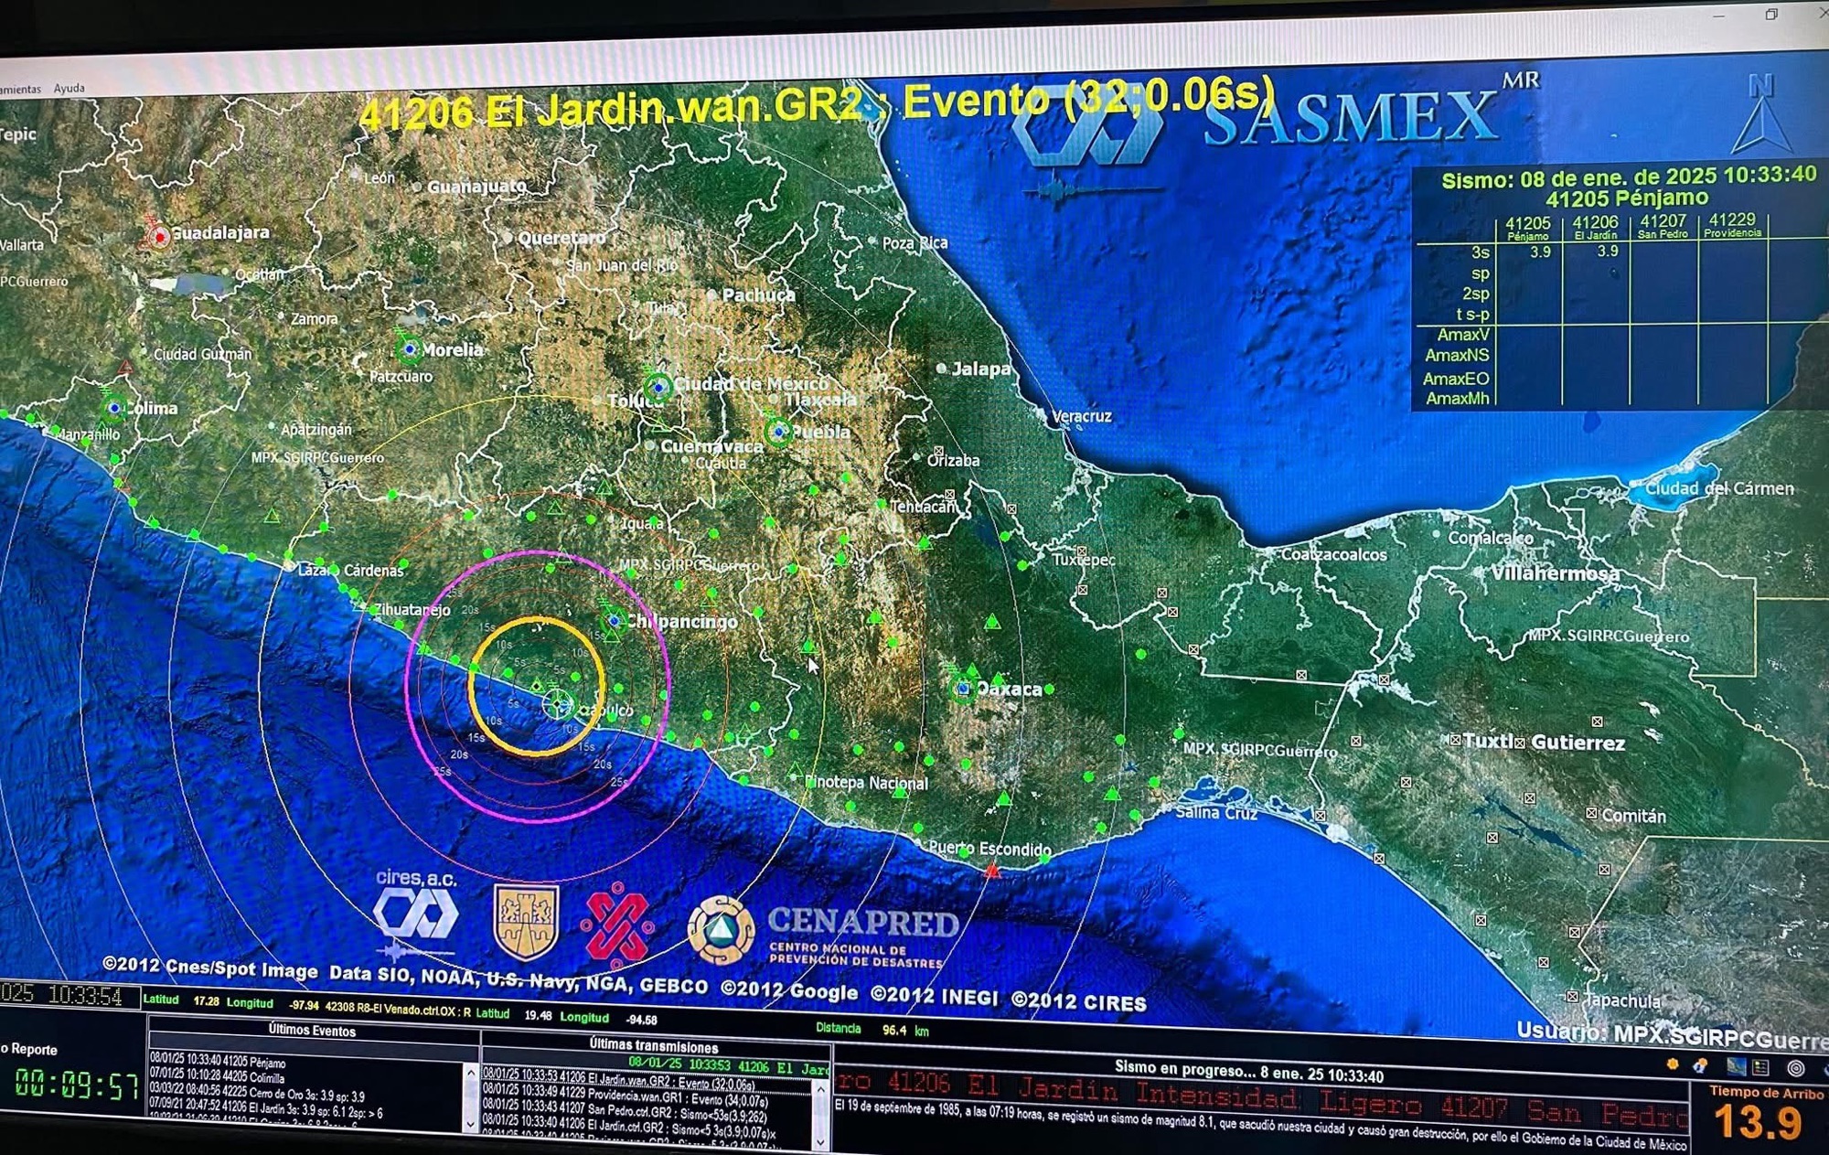Click the Acapulco epicenter sensor marker

tap(558, 705)
